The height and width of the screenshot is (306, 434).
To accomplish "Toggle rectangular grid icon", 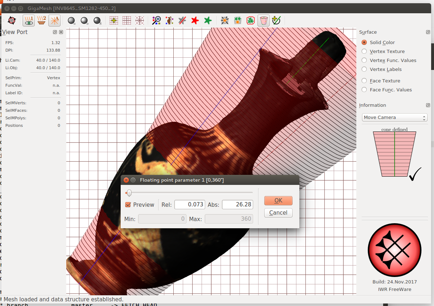I will point(127,21).
